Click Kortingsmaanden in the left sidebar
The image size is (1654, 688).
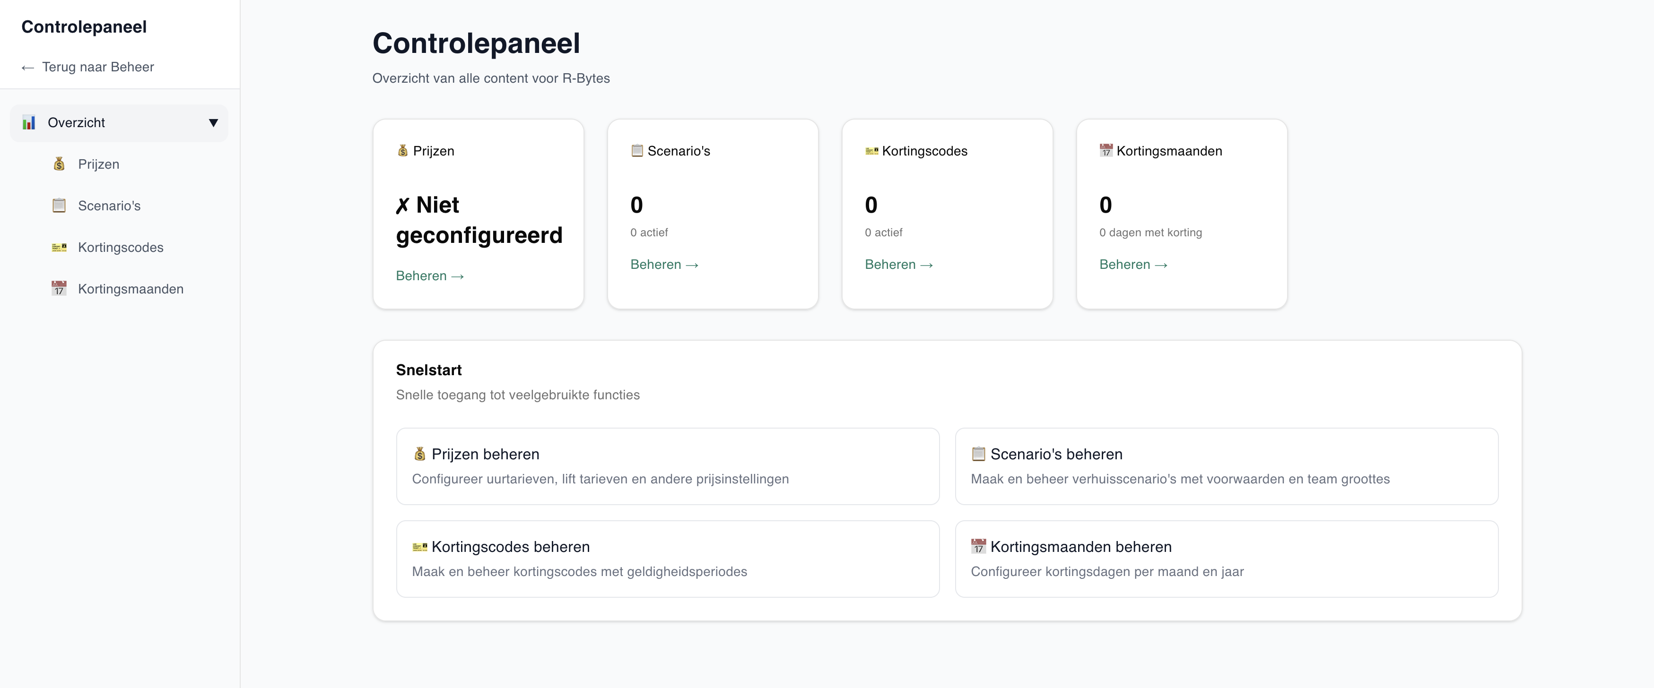(x=131, y=289)
